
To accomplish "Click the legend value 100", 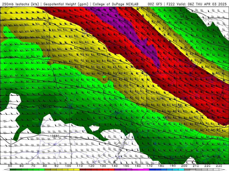I will [x=68, y=166].
